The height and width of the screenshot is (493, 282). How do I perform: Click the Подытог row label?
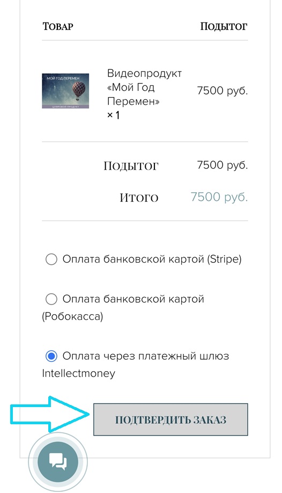point(131,166)
